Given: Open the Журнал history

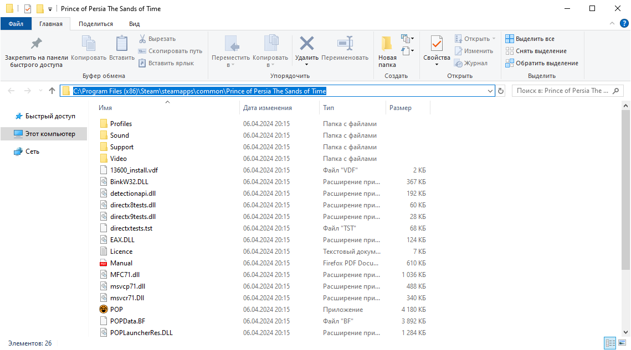Looking at the screenshot, I should point(471,63).
